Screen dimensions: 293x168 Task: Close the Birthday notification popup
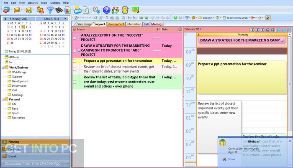click(x=290, y=141)
